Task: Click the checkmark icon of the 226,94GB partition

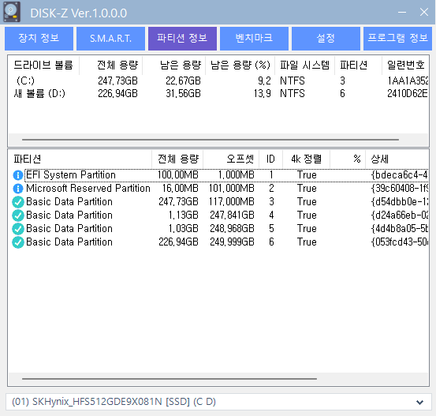Action: [x=18, y=242]
